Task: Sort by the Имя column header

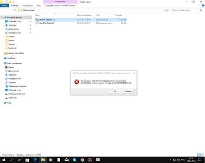Action: pos(37,15)
